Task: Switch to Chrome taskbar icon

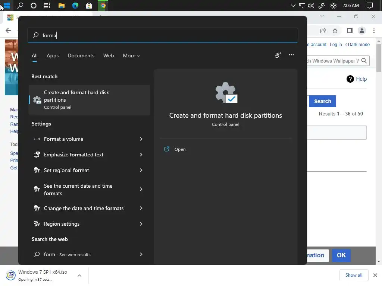Action: pos(103,6)
